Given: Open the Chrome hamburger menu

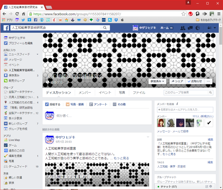Looking at the screenshot, I should point(219,14).
